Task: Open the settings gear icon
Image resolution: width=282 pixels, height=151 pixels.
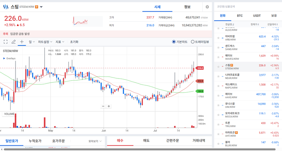Action: [207, 7]
